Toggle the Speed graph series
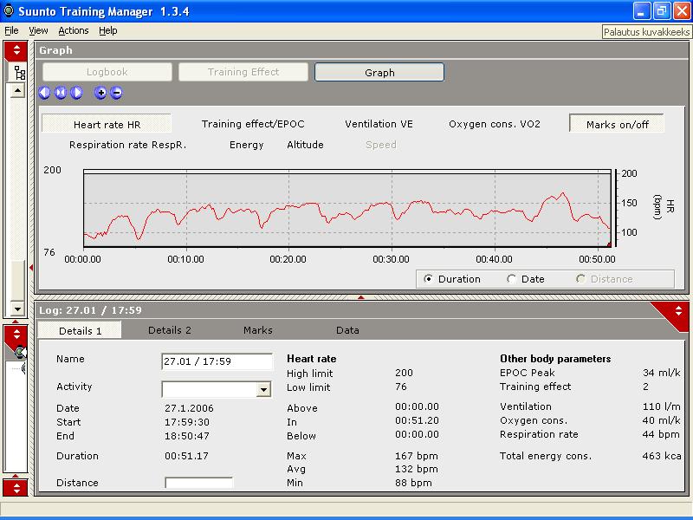The height and width of the screenshot is (520, 693). point(380,145)
